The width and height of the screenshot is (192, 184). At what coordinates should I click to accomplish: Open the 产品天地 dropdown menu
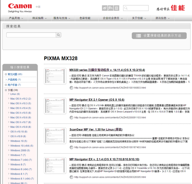16,18
